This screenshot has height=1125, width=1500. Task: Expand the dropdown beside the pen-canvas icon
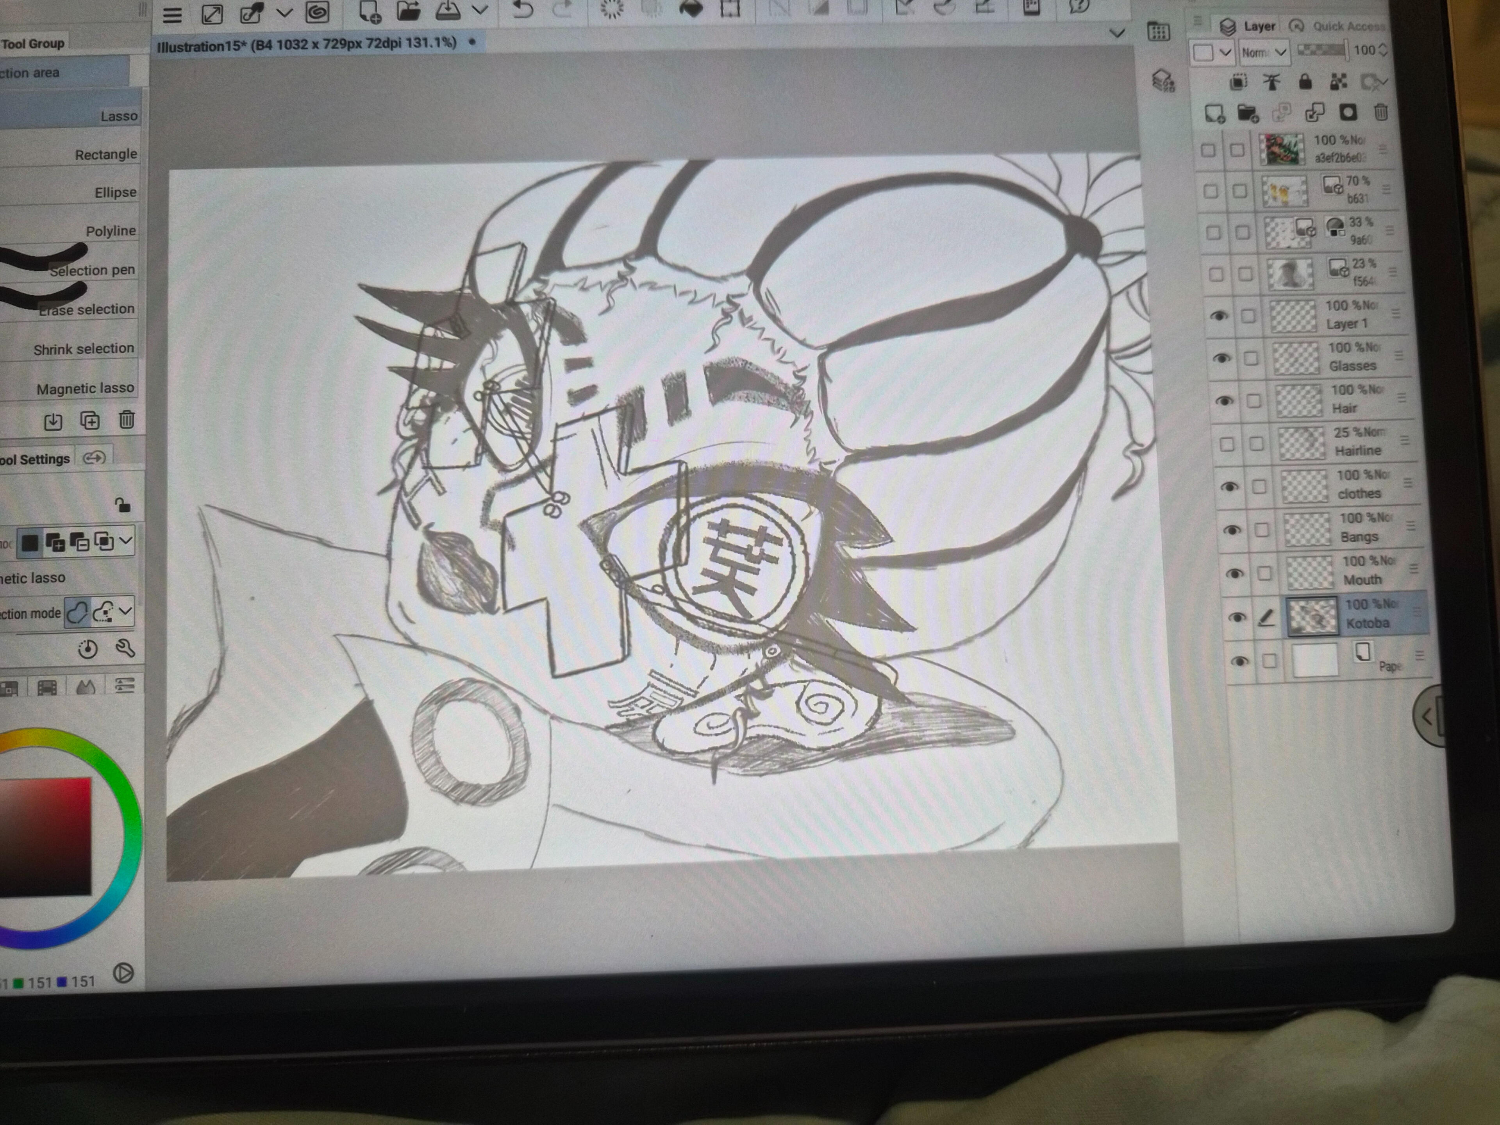click(284, 12)
